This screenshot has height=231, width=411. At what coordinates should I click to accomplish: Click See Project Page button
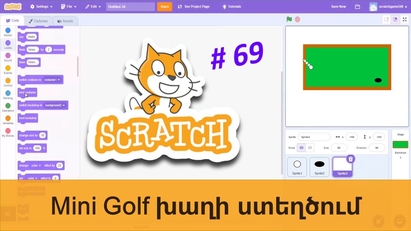[x=194, y=6]
